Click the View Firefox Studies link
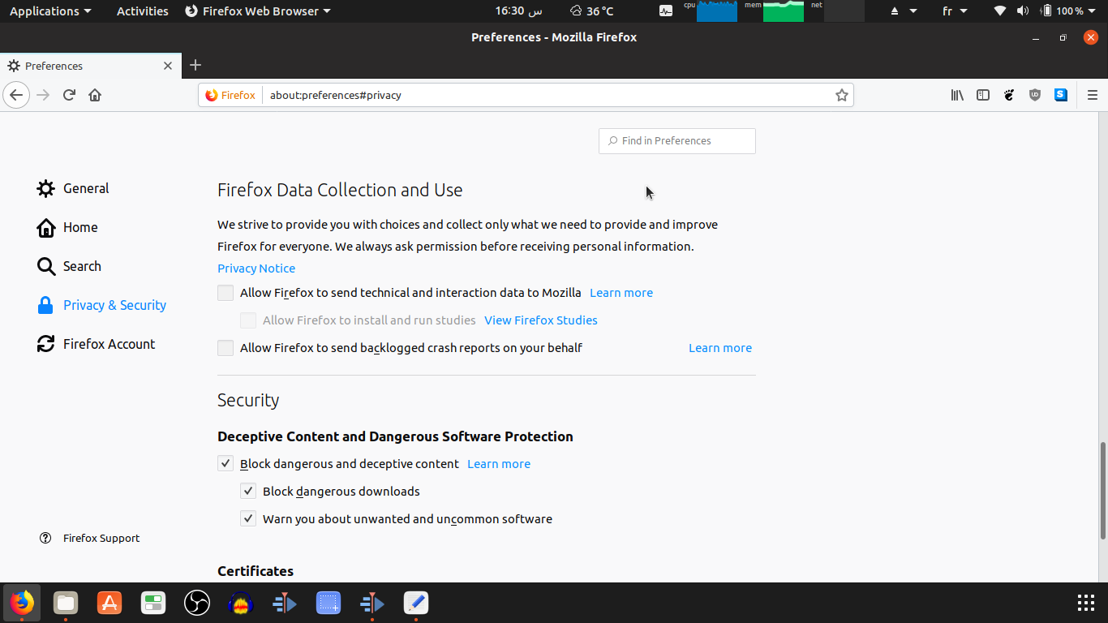 tap(541, 320)
